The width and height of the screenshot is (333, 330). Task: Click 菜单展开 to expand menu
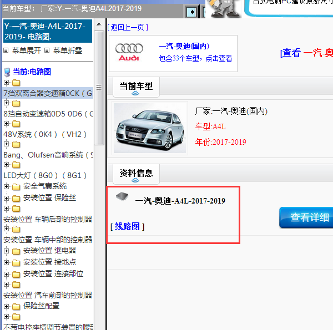[x=26, y=50]
